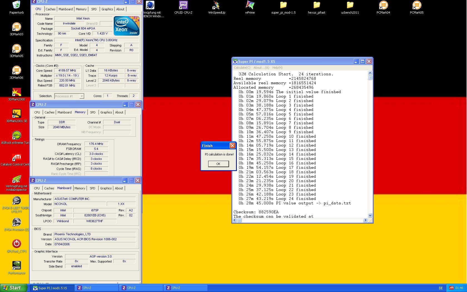Click the Checksum 882590EA line
Image resolution: width=467 pixels, height=292 pixels.
(x=256, y=212)
